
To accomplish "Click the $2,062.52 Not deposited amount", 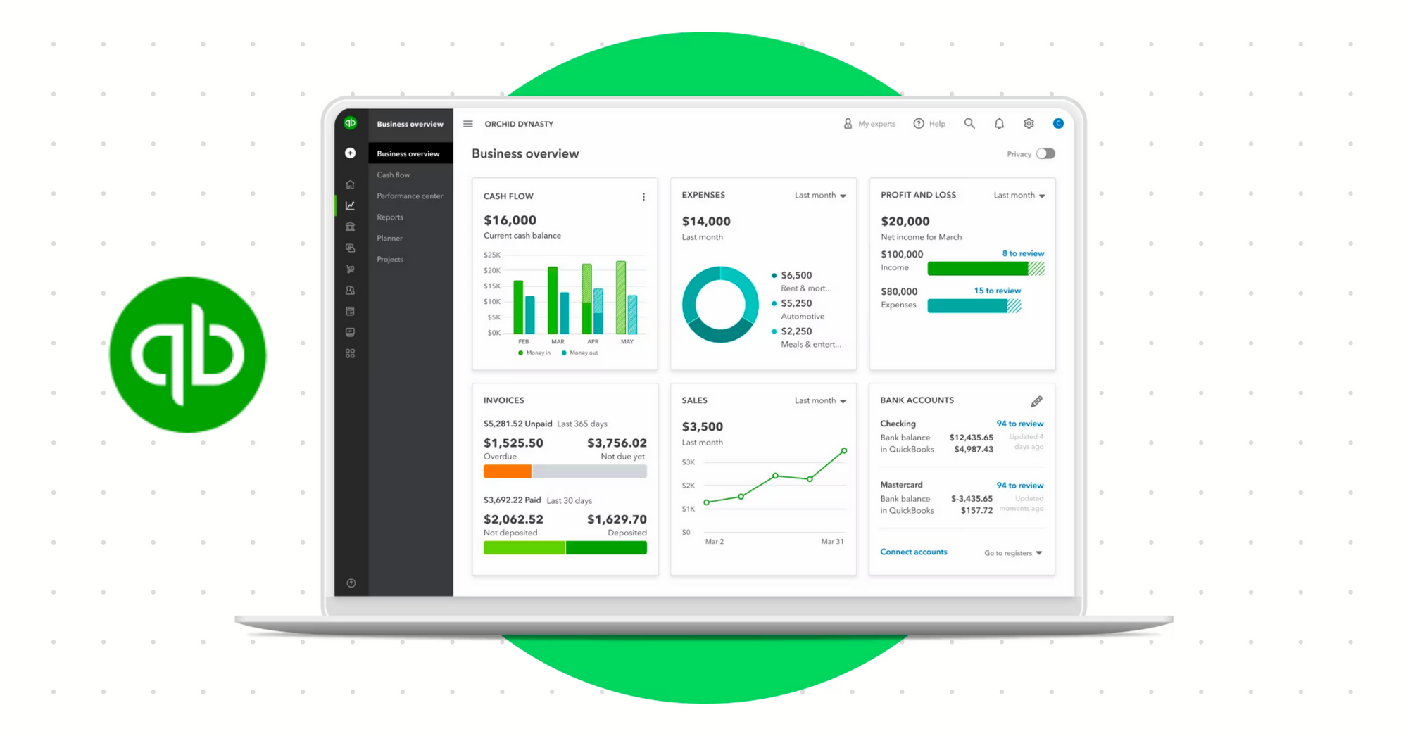I will point(513,519).
